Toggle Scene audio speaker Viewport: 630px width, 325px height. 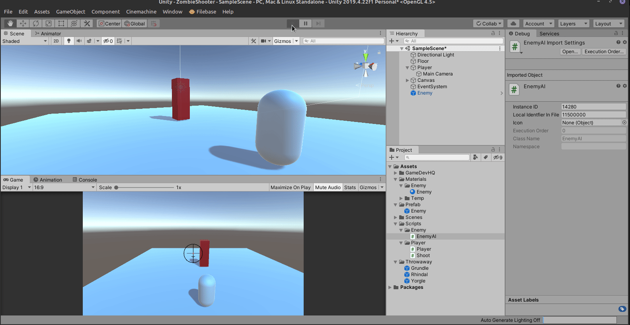click(x=79, y=41)
